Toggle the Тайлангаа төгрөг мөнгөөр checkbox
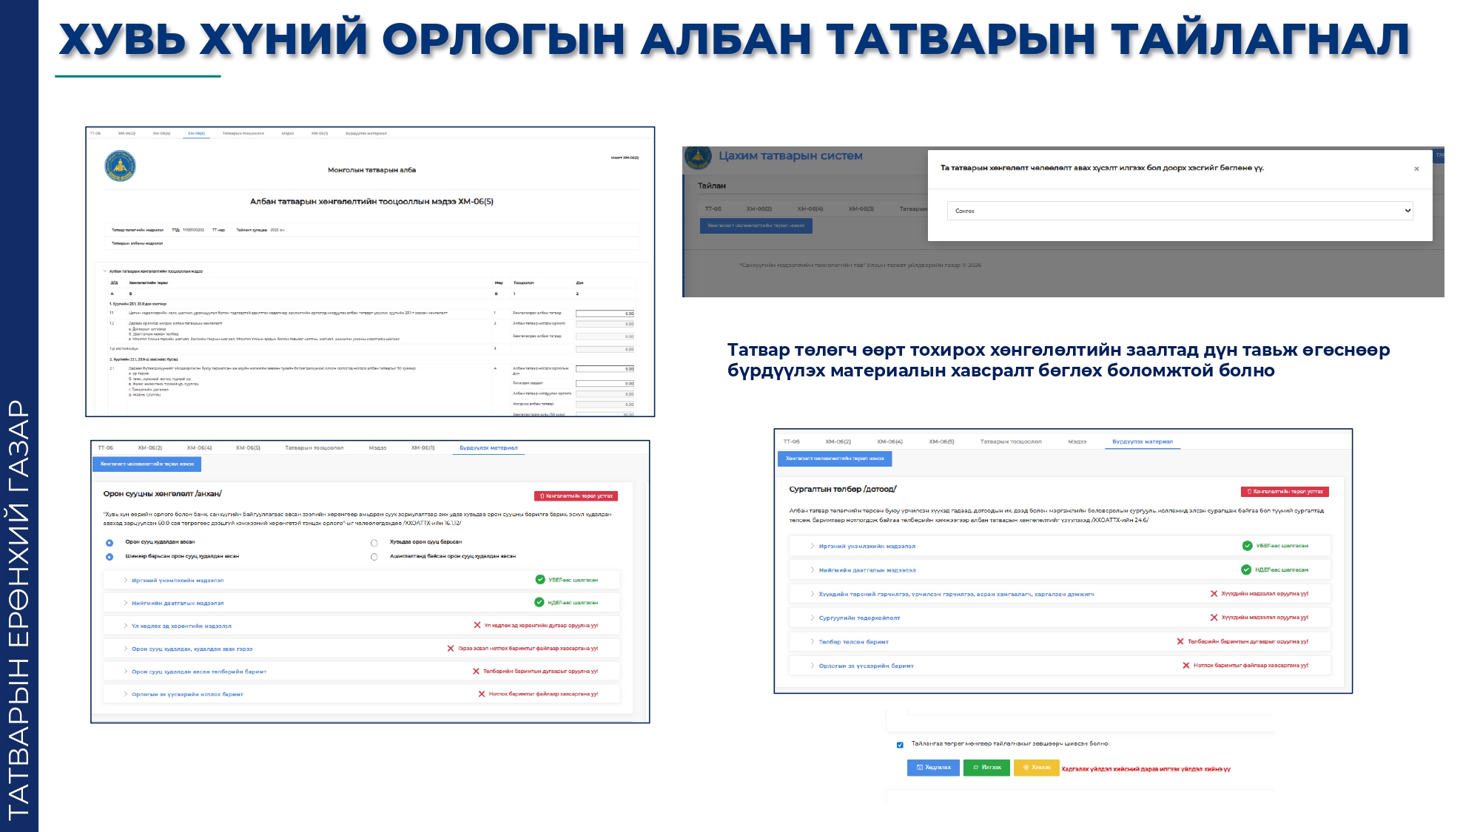Image resolution: width=1480 pixels, height=832 pixels. coord(900,745)
